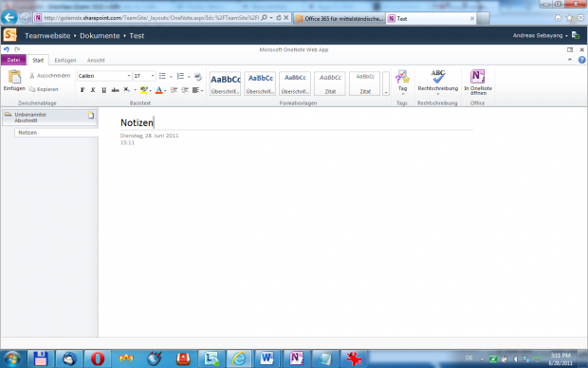Click Ausschneiden to cut selection
The width and height of the screenshot is (588, 368).
(x=50, y=76)
